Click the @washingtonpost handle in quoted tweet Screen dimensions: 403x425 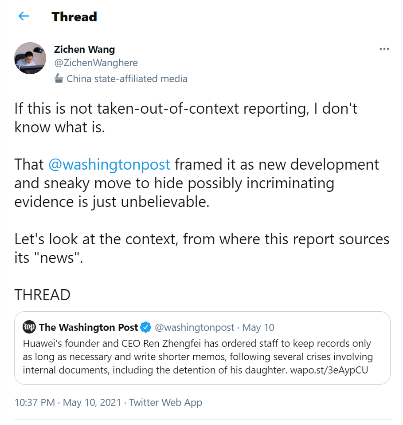tap(194, 327)
